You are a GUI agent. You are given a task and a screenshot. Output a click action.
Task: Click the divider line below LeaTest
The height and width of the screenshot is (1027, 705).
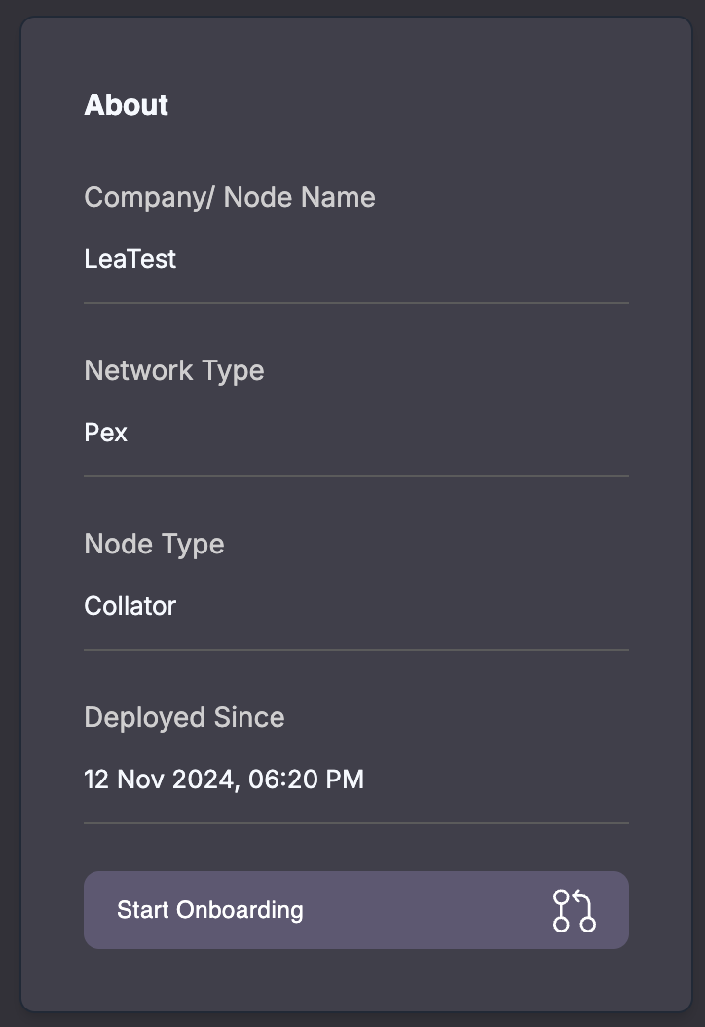click(x=355, y=303)
